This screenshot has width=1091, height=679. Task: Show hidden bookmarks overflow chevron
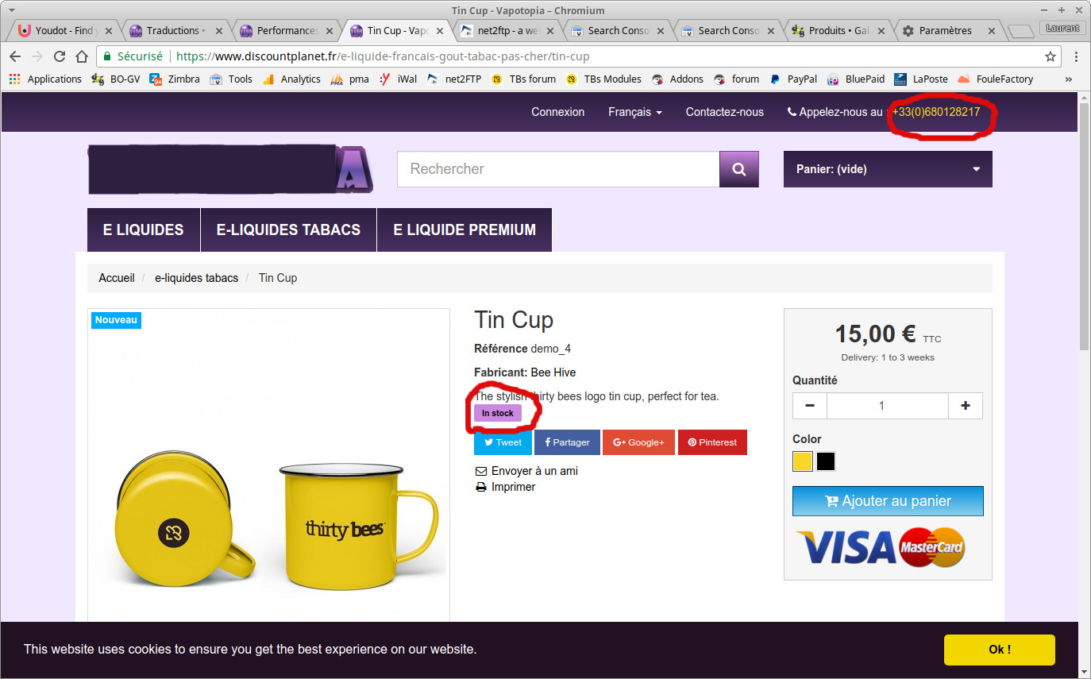(x=1068, y=79)
